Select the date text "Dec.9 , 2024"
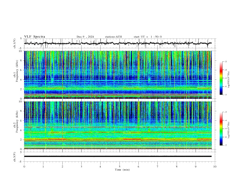This screenshot has height=187, width=242. click(85, 37)
